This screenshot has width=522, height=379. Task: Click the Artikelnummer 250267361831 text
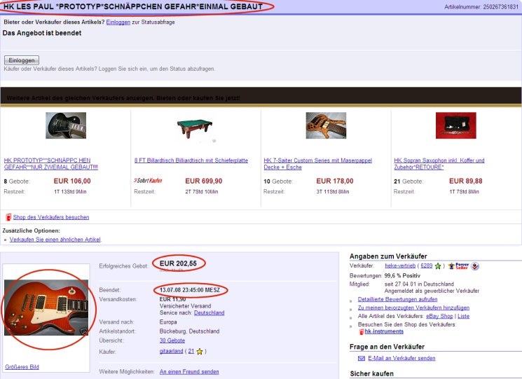481,6
